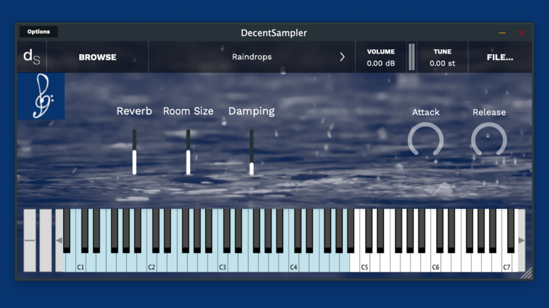Click the modulation wheel
The height and width of the screenshot is (308, 549).
(x=45, y=240)
